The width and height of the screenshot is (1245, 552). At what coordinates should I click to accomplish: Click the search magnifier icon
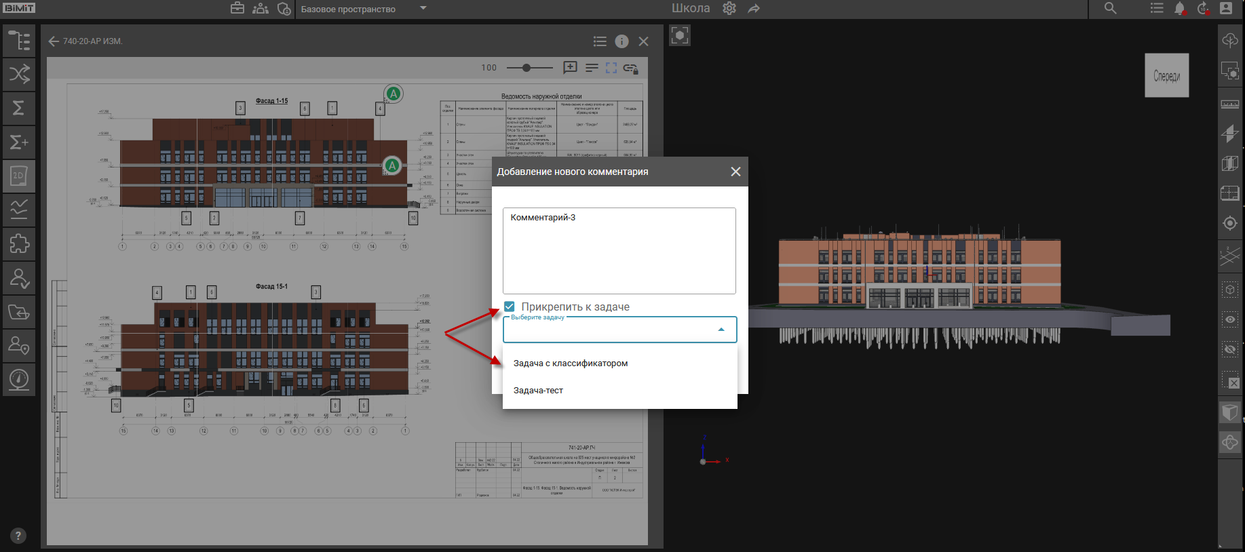[1110, 9]
